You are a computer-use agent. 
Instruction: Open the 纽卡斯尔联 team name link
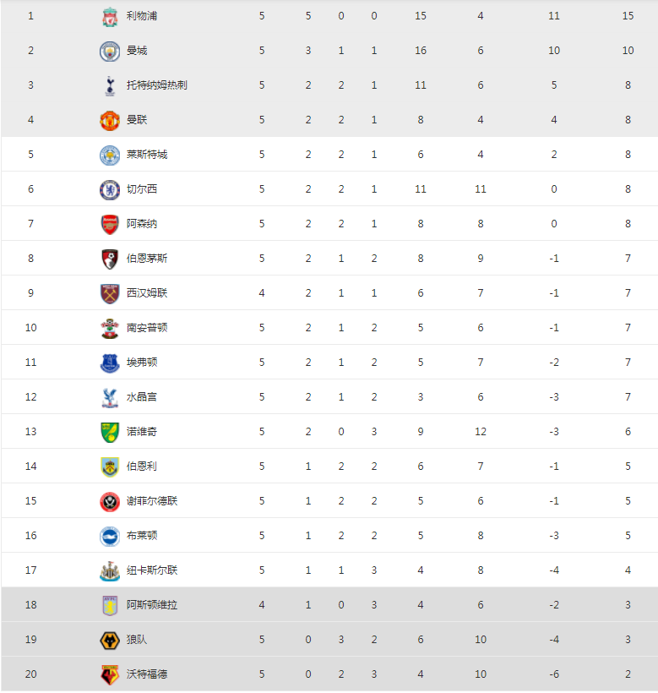[152, 570]
